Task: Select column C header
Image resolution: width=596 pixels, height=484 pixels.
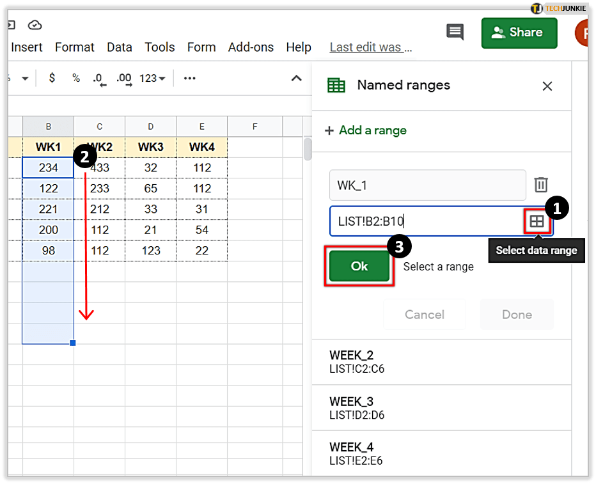Action: coord(100,127)
